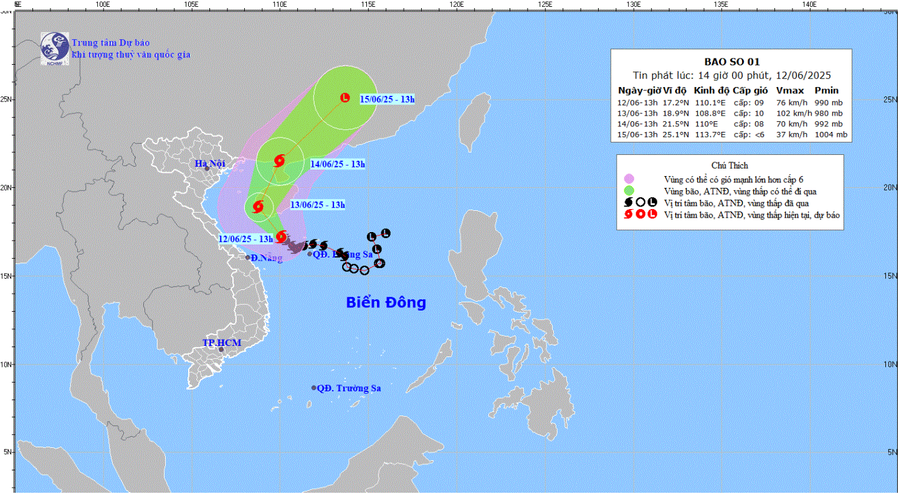
Task: Click the red storm icon in the legend
Action: click(628, 215)
